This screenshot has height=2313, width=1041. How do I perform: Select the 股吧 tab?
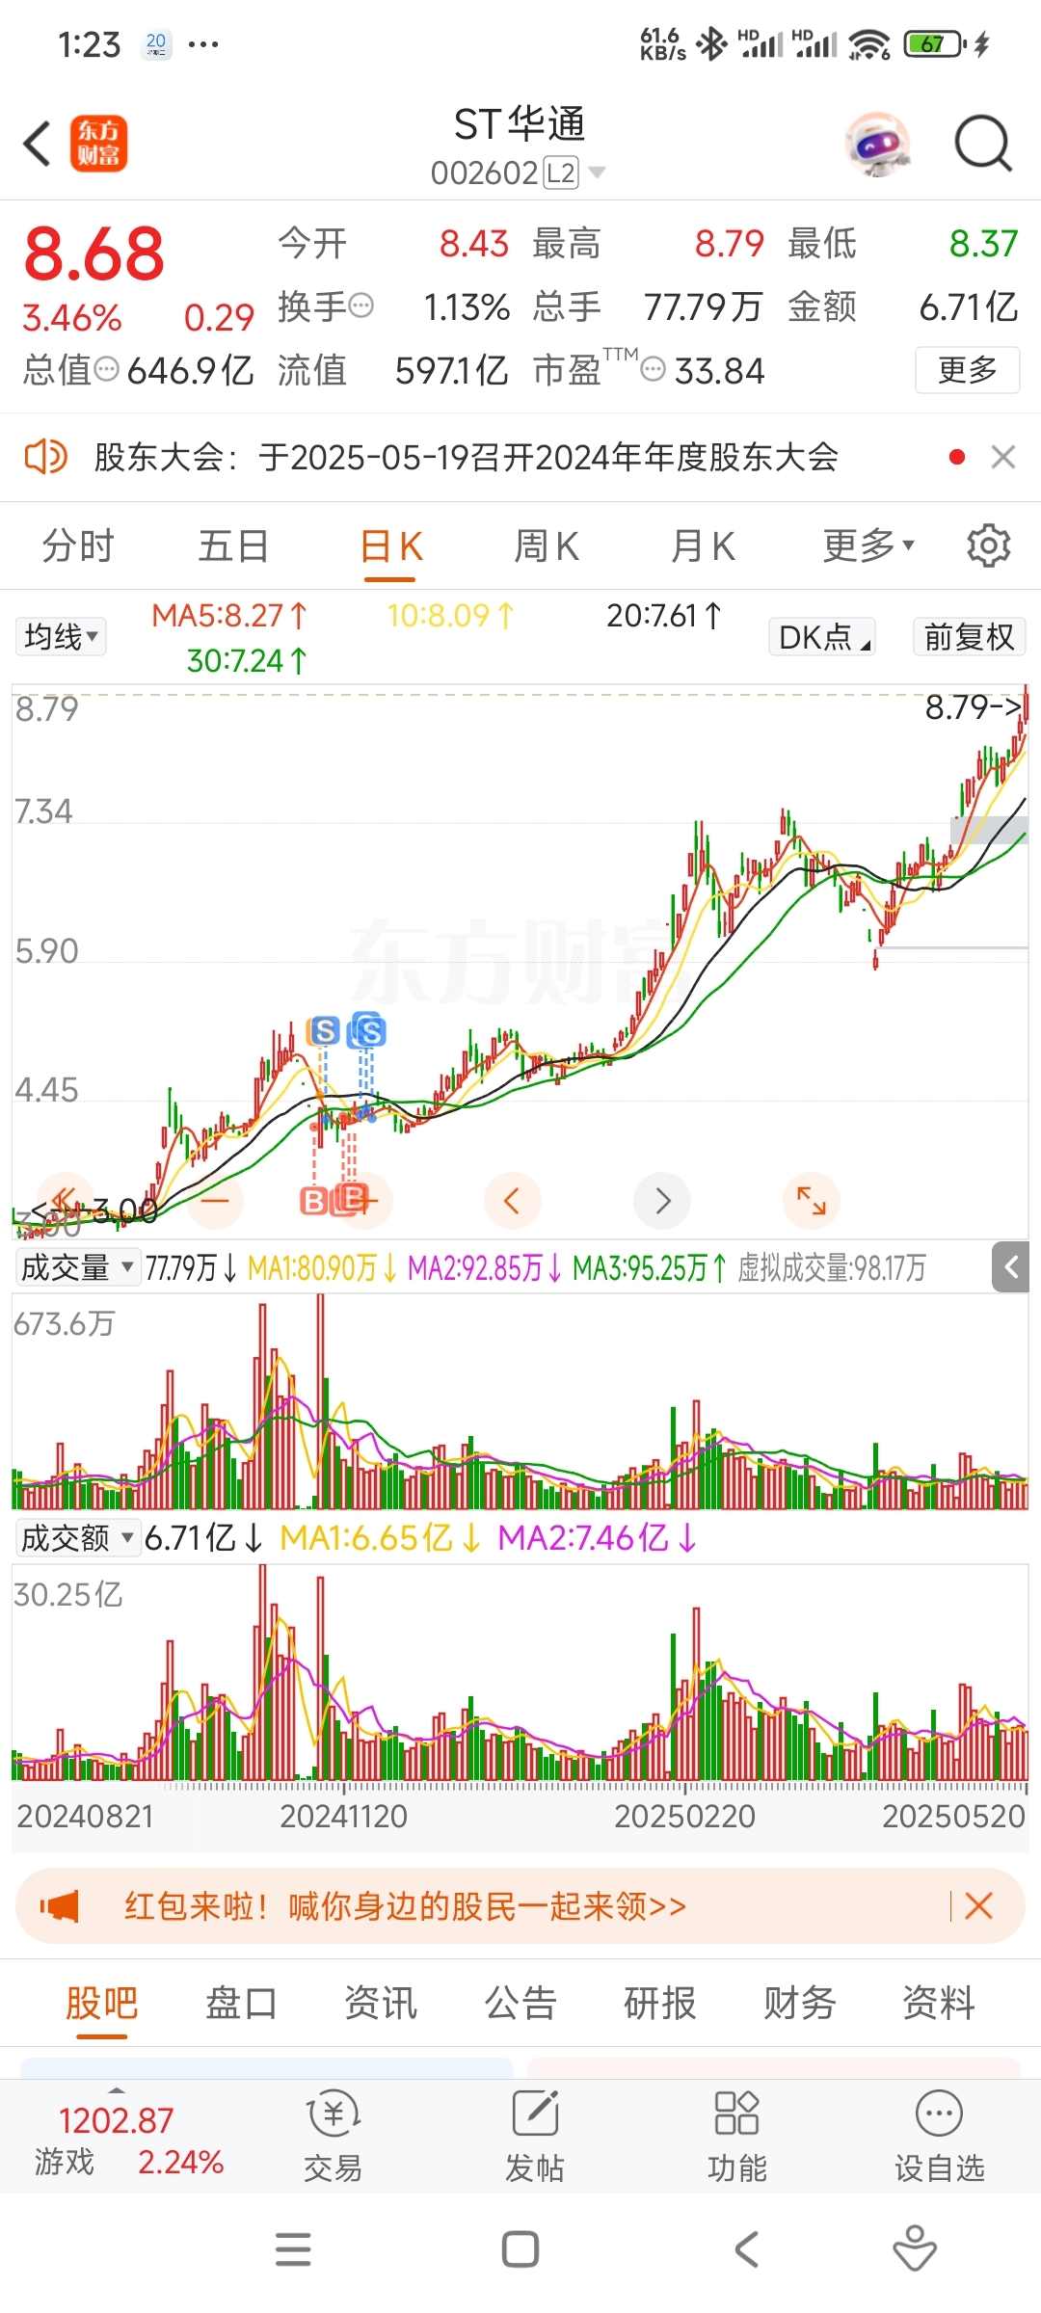102,2004
